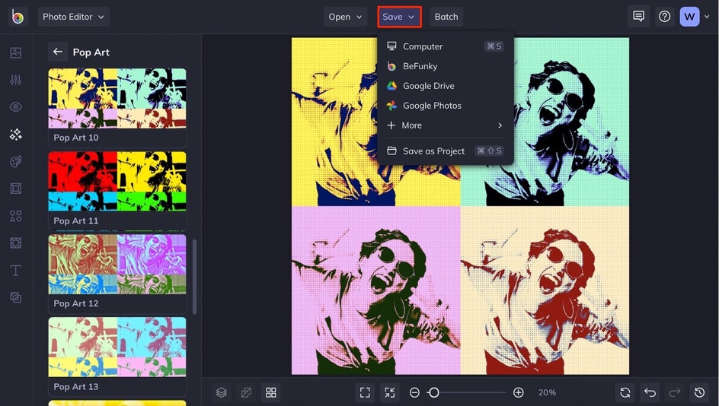Open the Touch Up eye icon
This screenshot has width=719, height=406.
pos(15,107)
